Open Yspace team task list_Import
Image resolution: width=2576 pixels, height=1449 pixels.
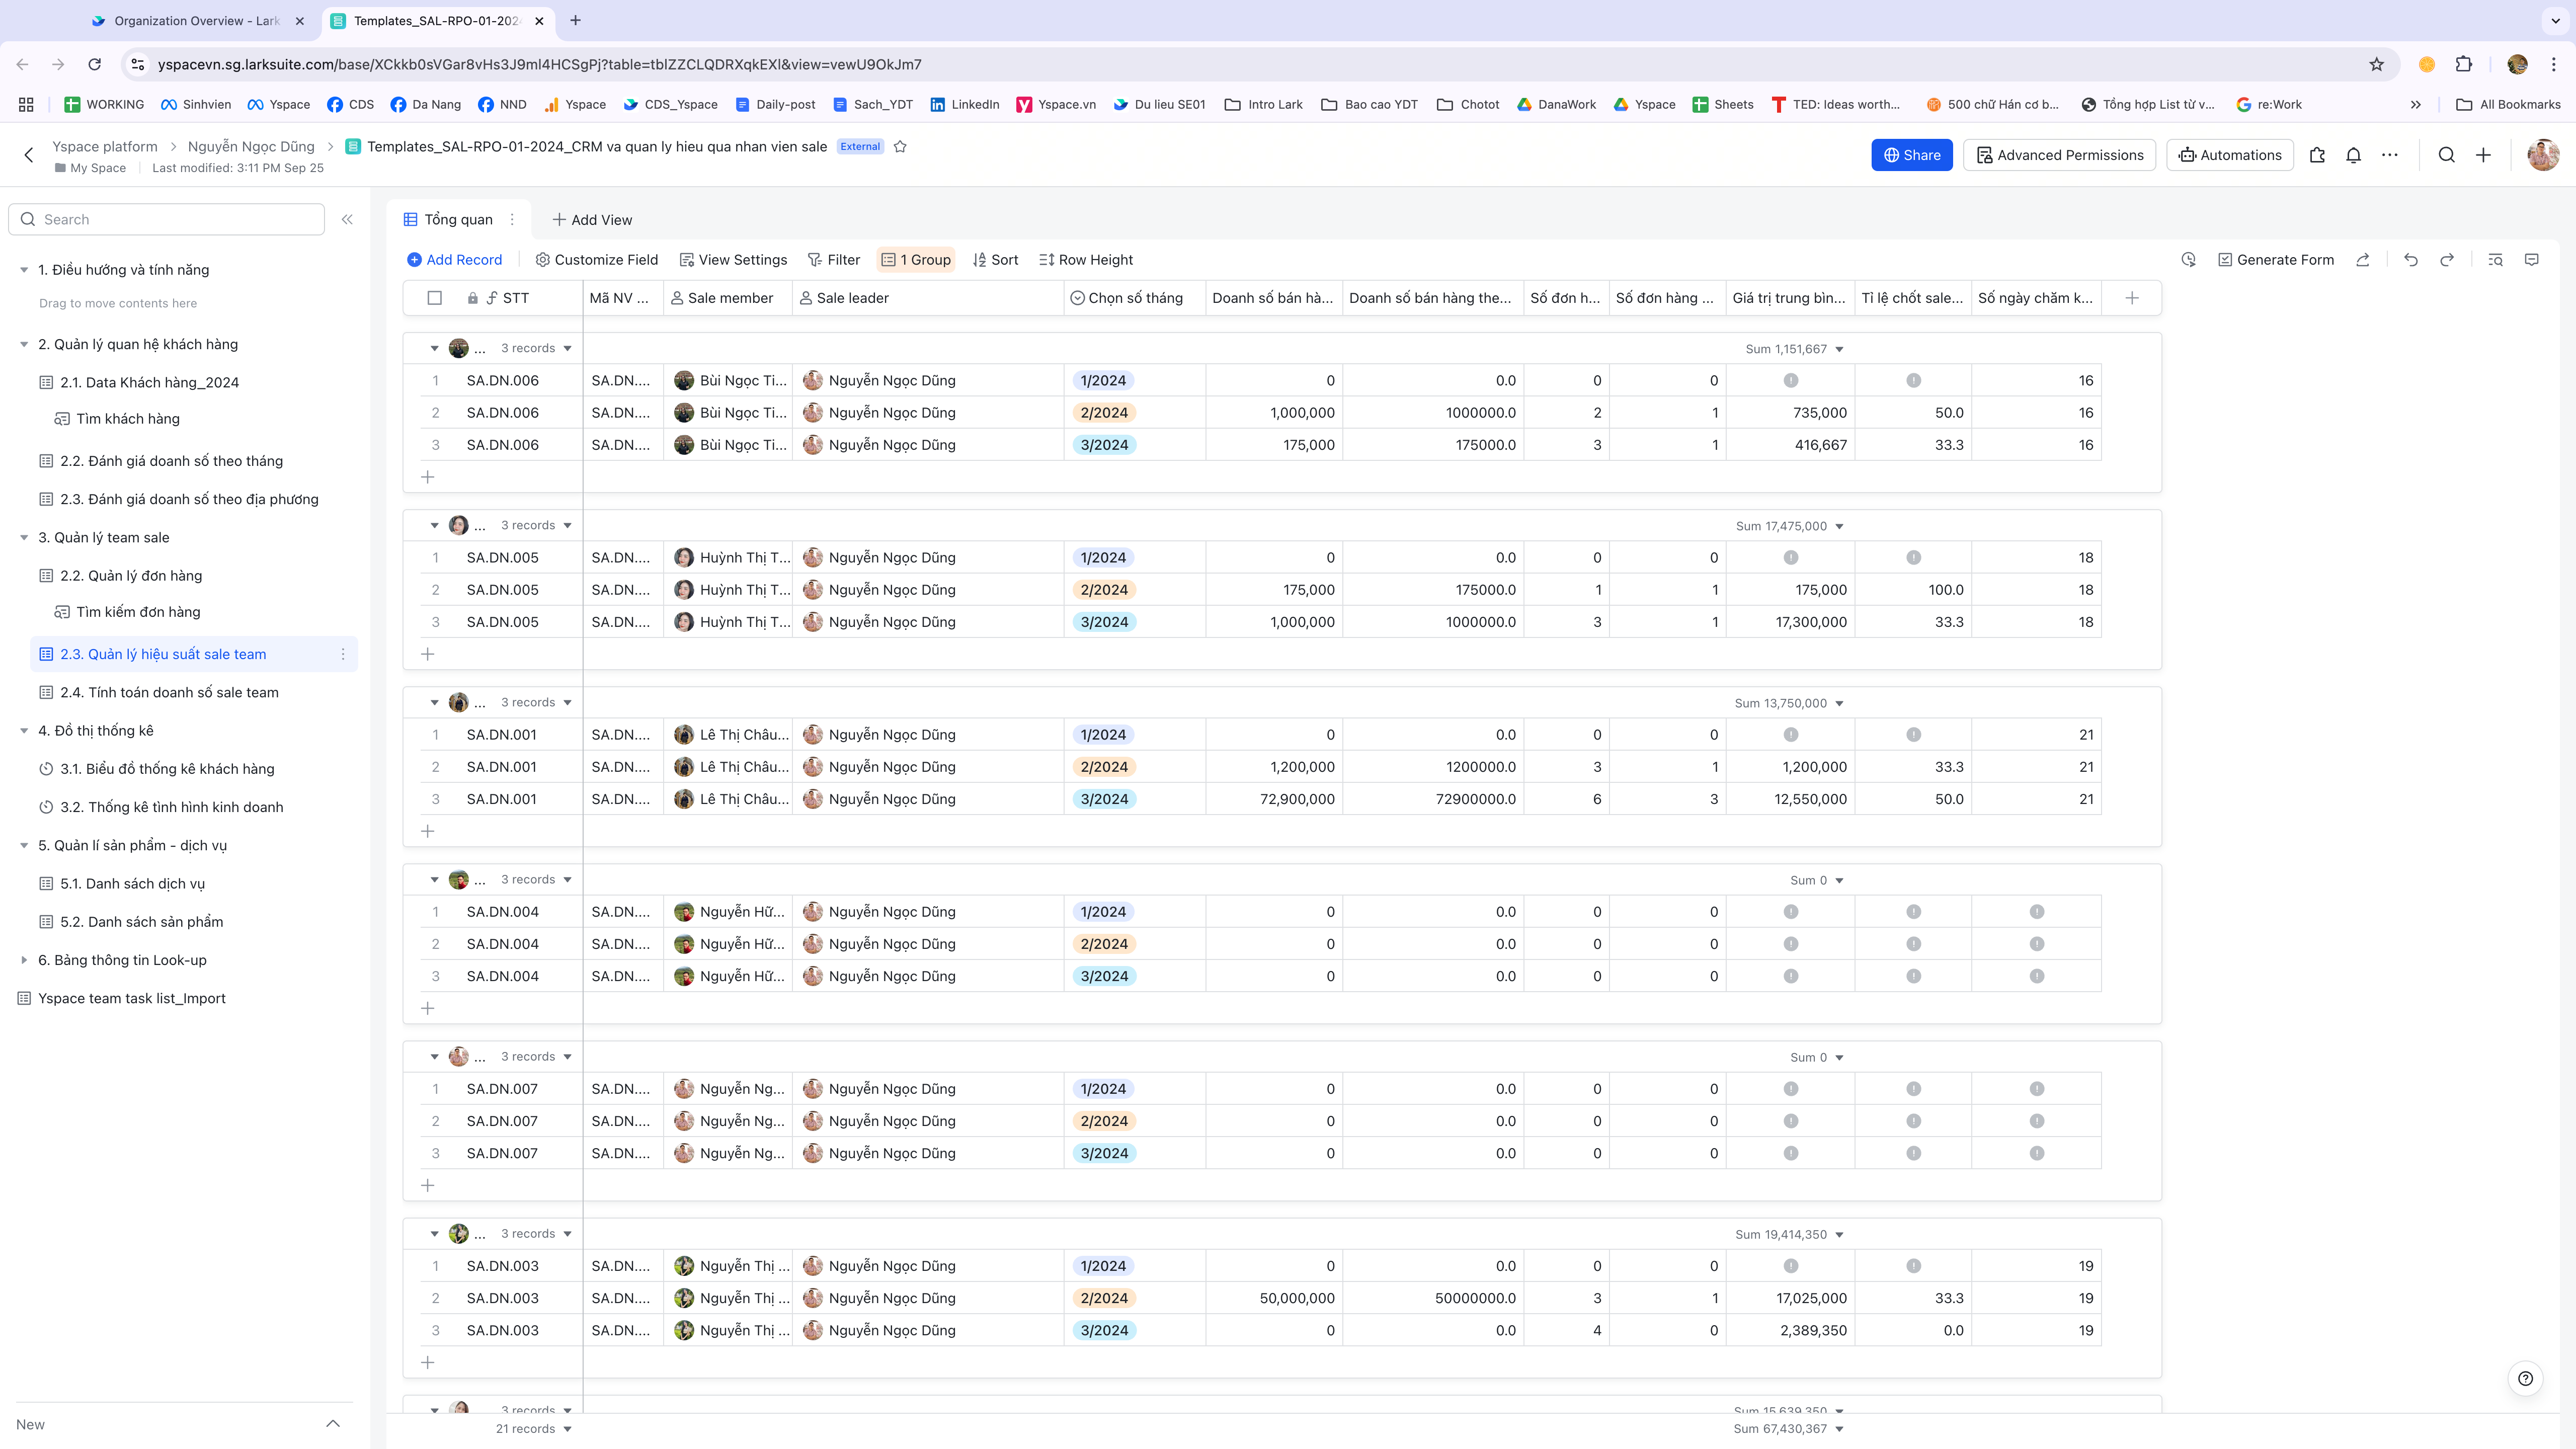tap(131, 998)
